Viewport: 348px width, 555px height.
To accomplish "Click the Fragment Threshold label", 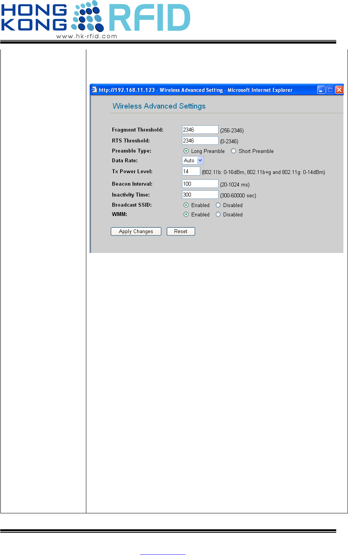I will click(x=138, y=130).
